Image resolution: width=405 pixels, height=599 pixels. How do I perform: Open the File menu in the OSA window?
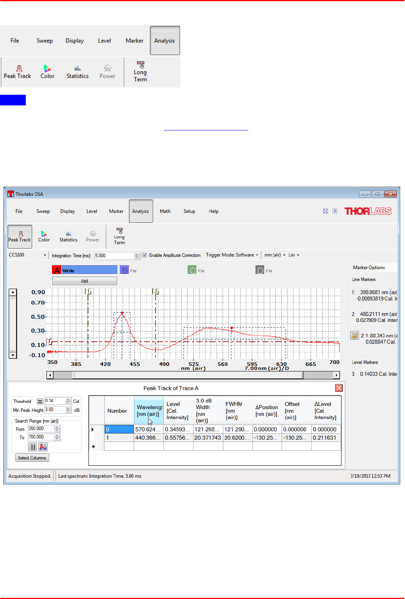pos(19,211)
